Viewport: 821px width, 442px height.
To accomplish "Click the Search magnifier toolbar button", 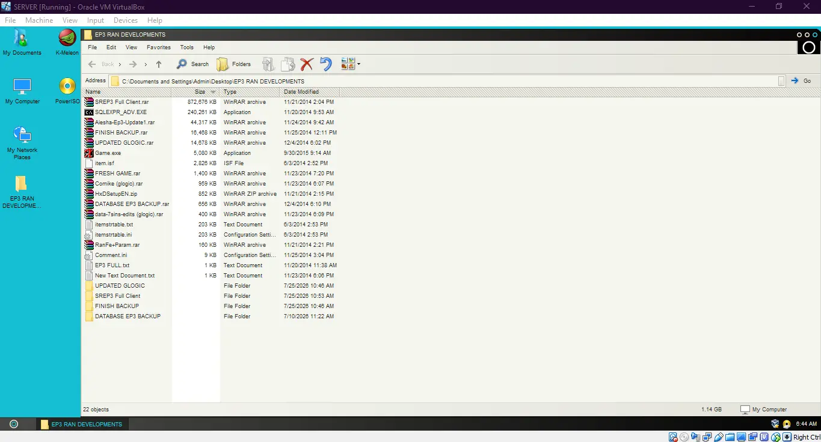I will tap(192, 64).
